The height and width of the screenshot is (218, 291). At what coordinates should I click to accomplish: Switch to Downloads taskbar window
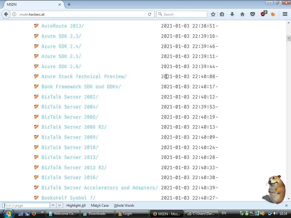coord(97,214)
